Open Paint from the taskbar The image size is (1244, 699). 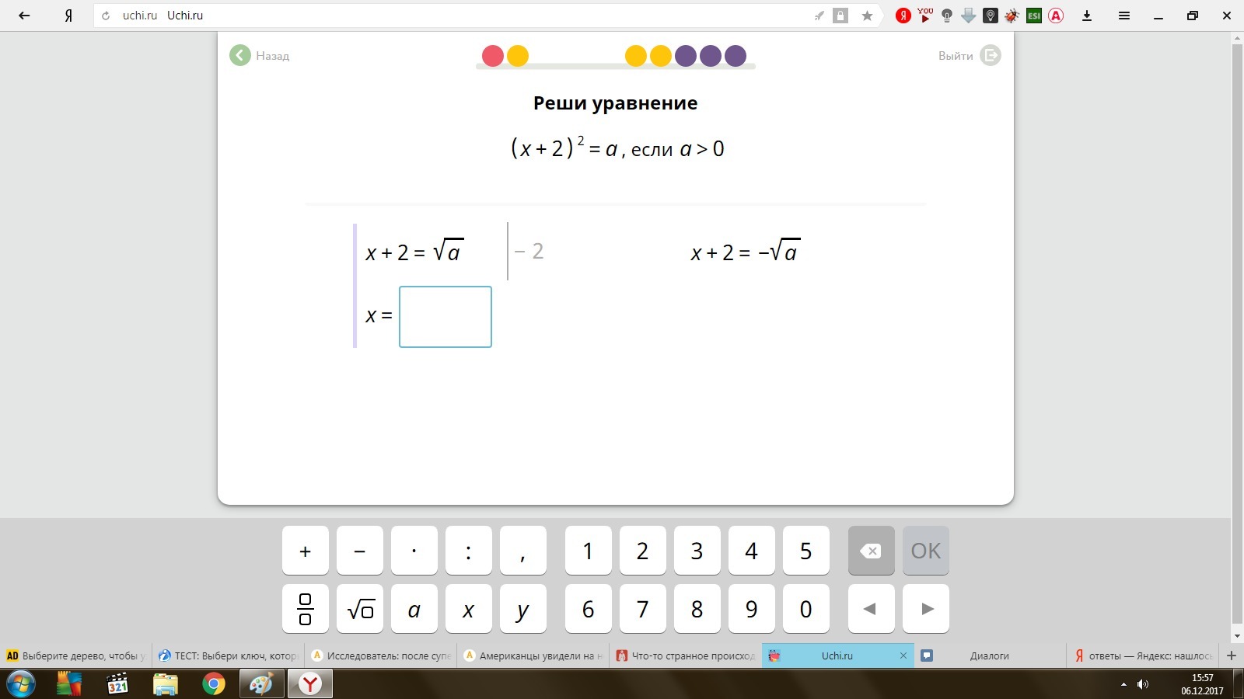pos(260,684)
